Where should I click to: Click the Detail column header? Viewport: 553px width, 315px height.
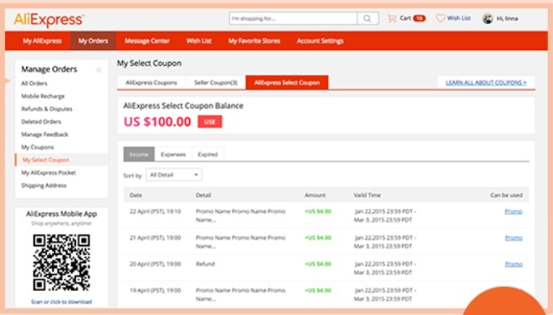point(203,196)
